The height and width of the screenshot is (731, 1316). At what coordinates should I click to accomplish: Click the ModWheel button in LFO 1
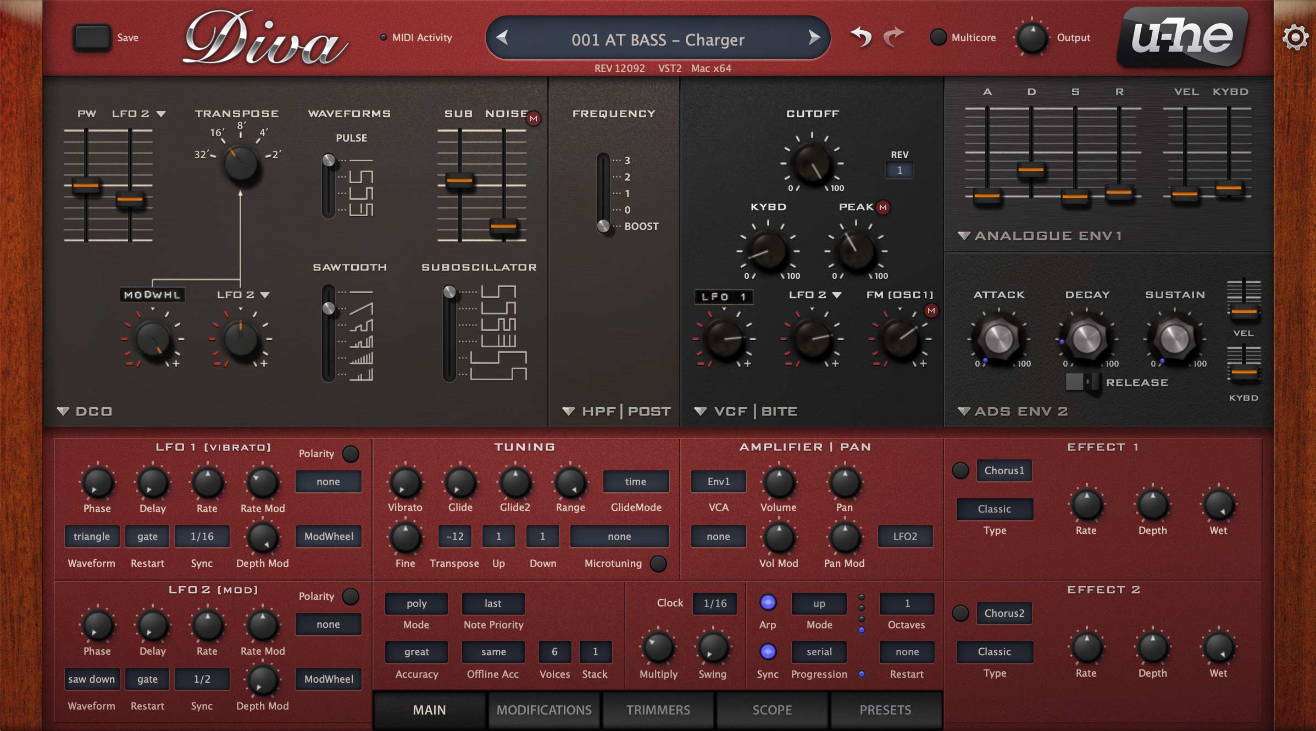click(328, 536)
